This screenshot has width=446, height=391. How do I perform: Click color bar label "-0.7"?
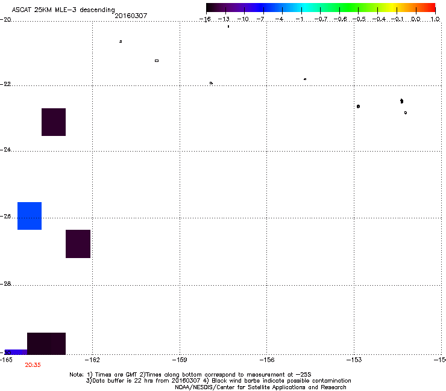point(321,19)
